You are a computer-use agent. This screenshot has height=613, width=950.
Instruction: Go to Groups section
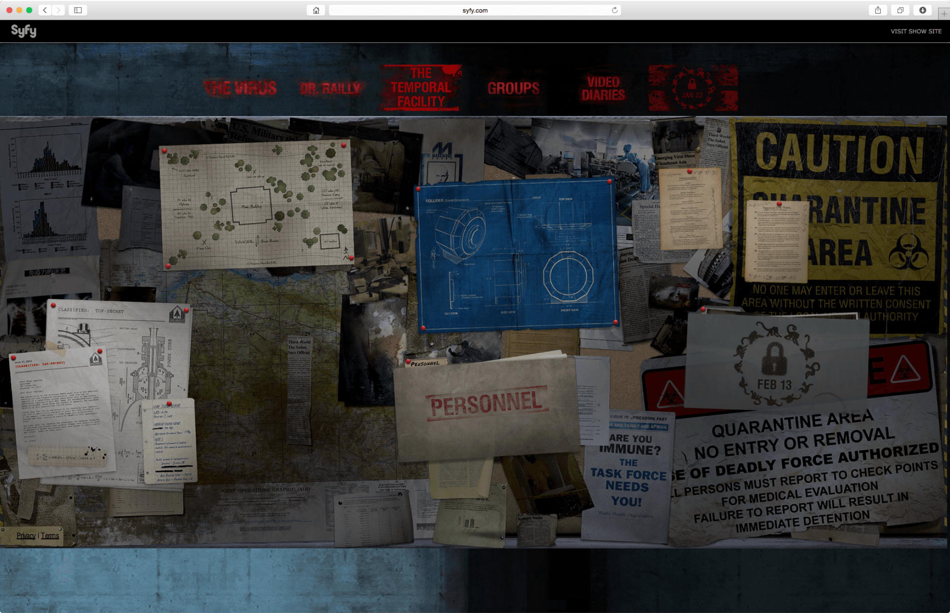513,88
